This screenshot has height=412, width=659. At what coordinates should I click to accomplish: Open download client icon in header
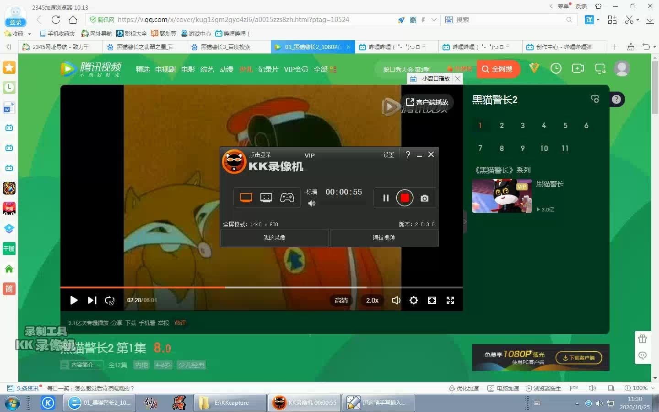coord(600,69)
